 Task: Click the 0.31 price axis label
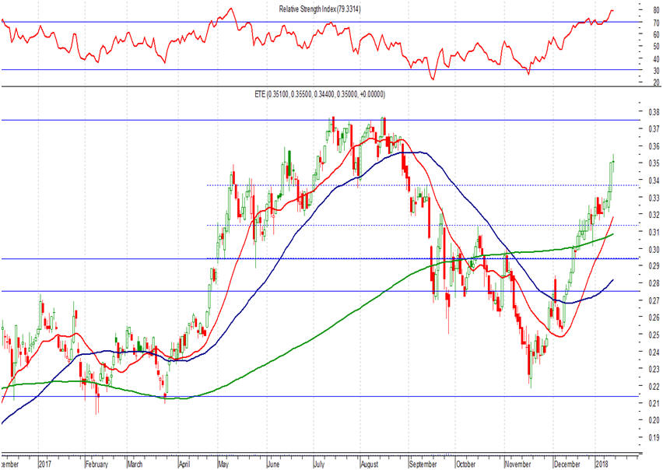pyautogui.click(x=654, y=232)
